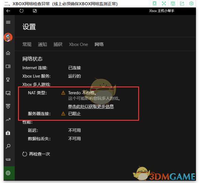Viewport: 199px width, 183px height.
Task: Switch to the 常规 tab
Action: (x=27, y=44)
